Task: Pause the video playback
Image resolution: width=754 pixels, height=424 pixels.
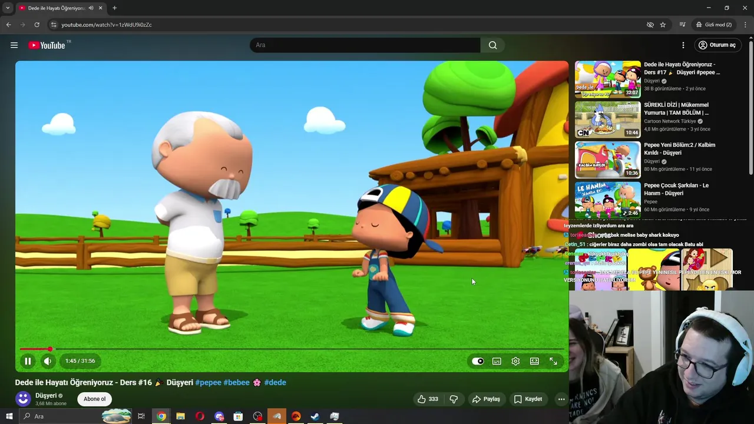Action: pyautogui.click(x=28, y=361)
